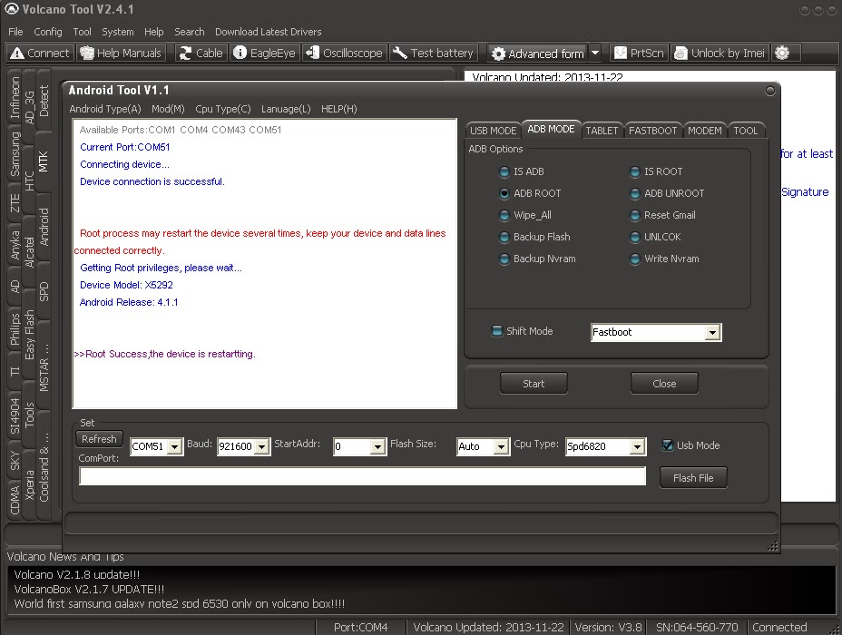842x635 pixels.
Task: Open the Fastboot shift mode dropdown
Action: 712,333
